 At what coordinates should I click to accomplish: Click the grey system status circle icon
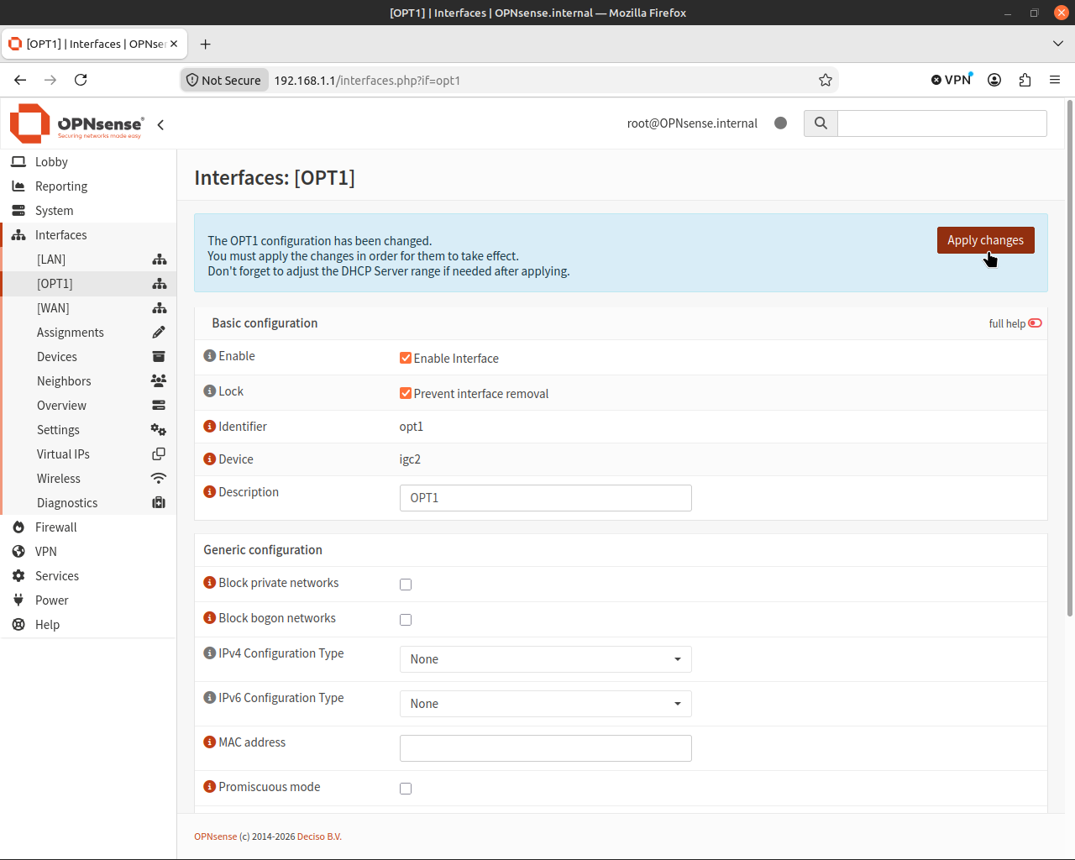(780, 123)
